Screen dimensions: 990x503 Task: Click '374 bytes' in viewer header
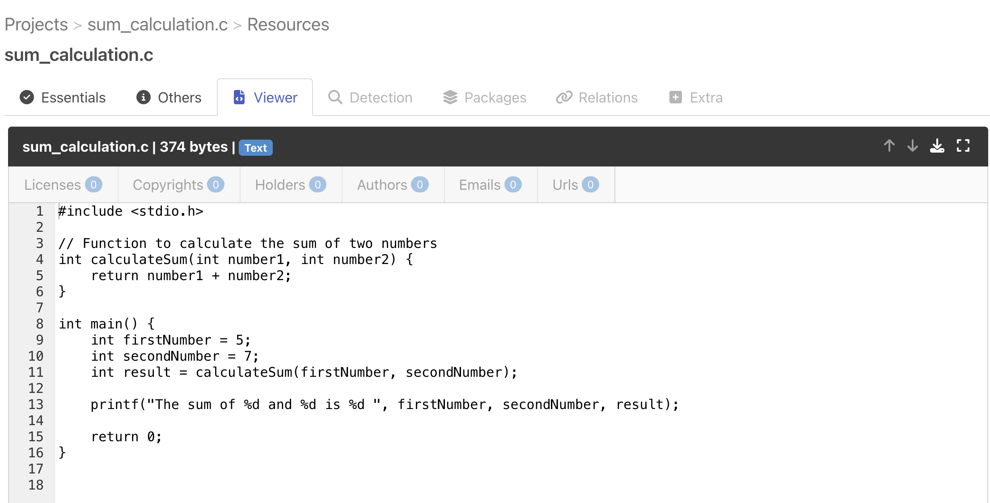pos(194,147)
